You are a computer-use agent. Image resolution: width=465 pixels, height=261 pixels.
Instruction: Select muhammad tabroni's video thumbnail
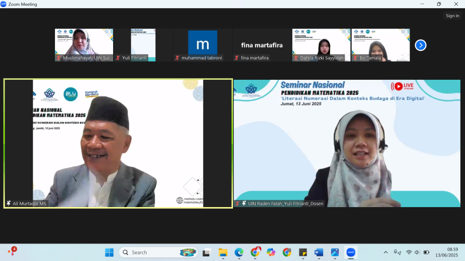203,45
